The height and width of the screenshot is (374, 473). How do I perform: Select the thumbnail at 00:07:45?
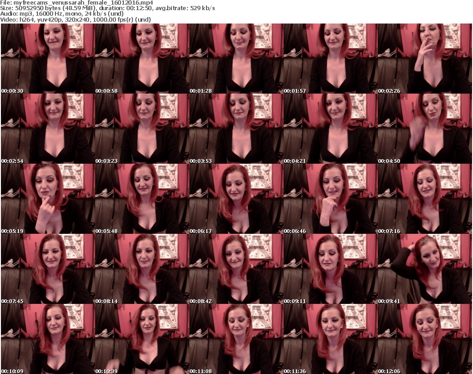[x=47, y=269]
